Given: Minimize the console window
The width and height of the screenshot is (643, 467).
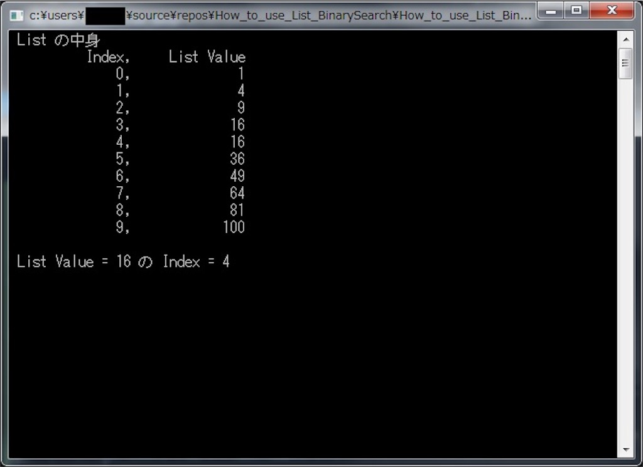Looking at the screenshot, I should [x=551, y=11].
